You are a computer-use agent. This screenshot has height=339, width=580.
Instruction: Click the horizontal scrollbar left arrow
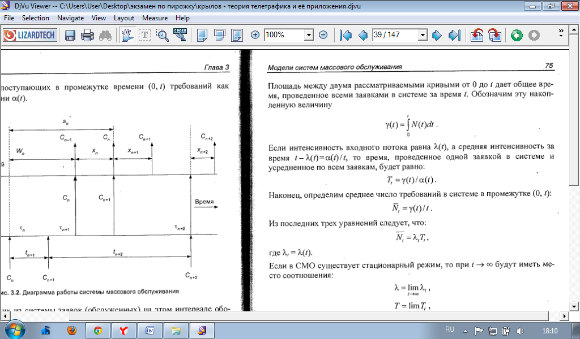click(x=5, y=316)
